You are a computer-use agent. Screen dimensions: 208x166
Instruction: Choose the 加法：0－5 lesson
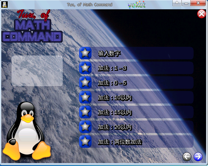coord(136,82)
